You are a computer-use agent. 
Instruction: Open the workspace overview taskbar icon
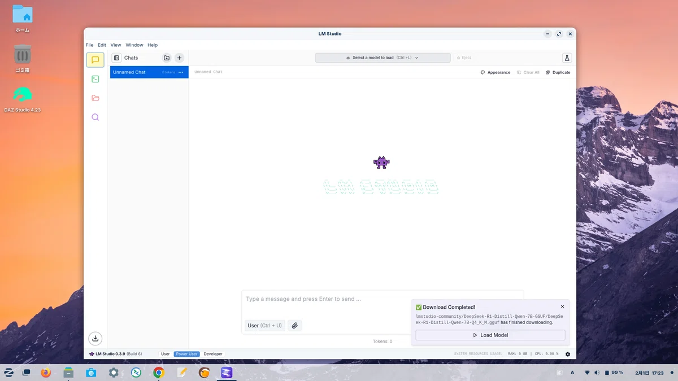point(26,373)
